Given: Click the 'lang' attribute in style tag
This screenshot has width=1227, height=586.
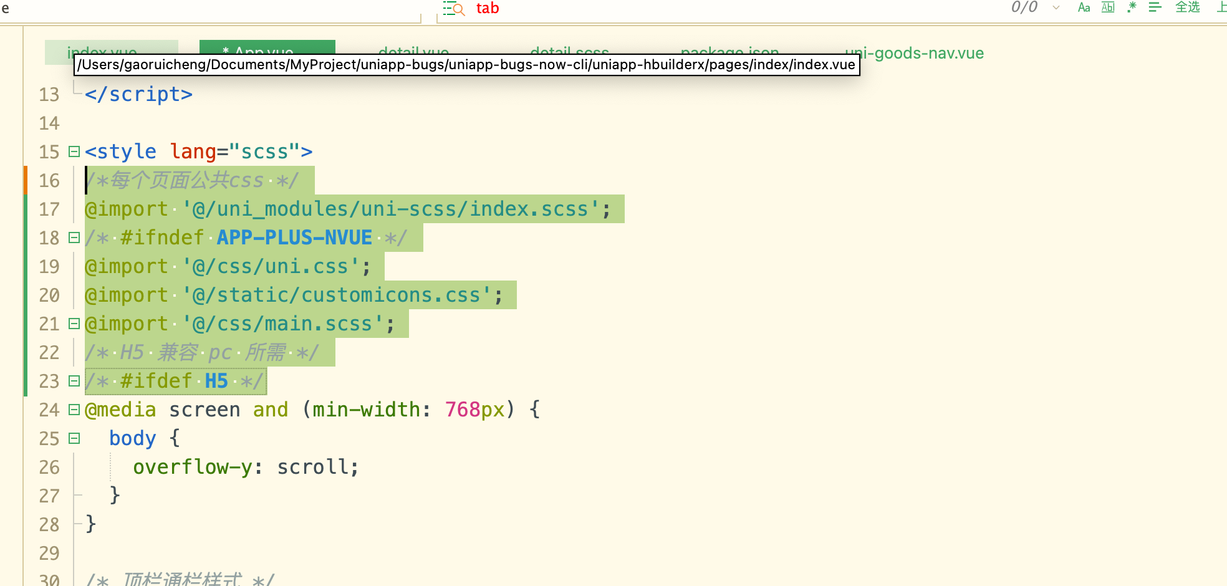Looking at the screenshot, I should coord(193,151).
